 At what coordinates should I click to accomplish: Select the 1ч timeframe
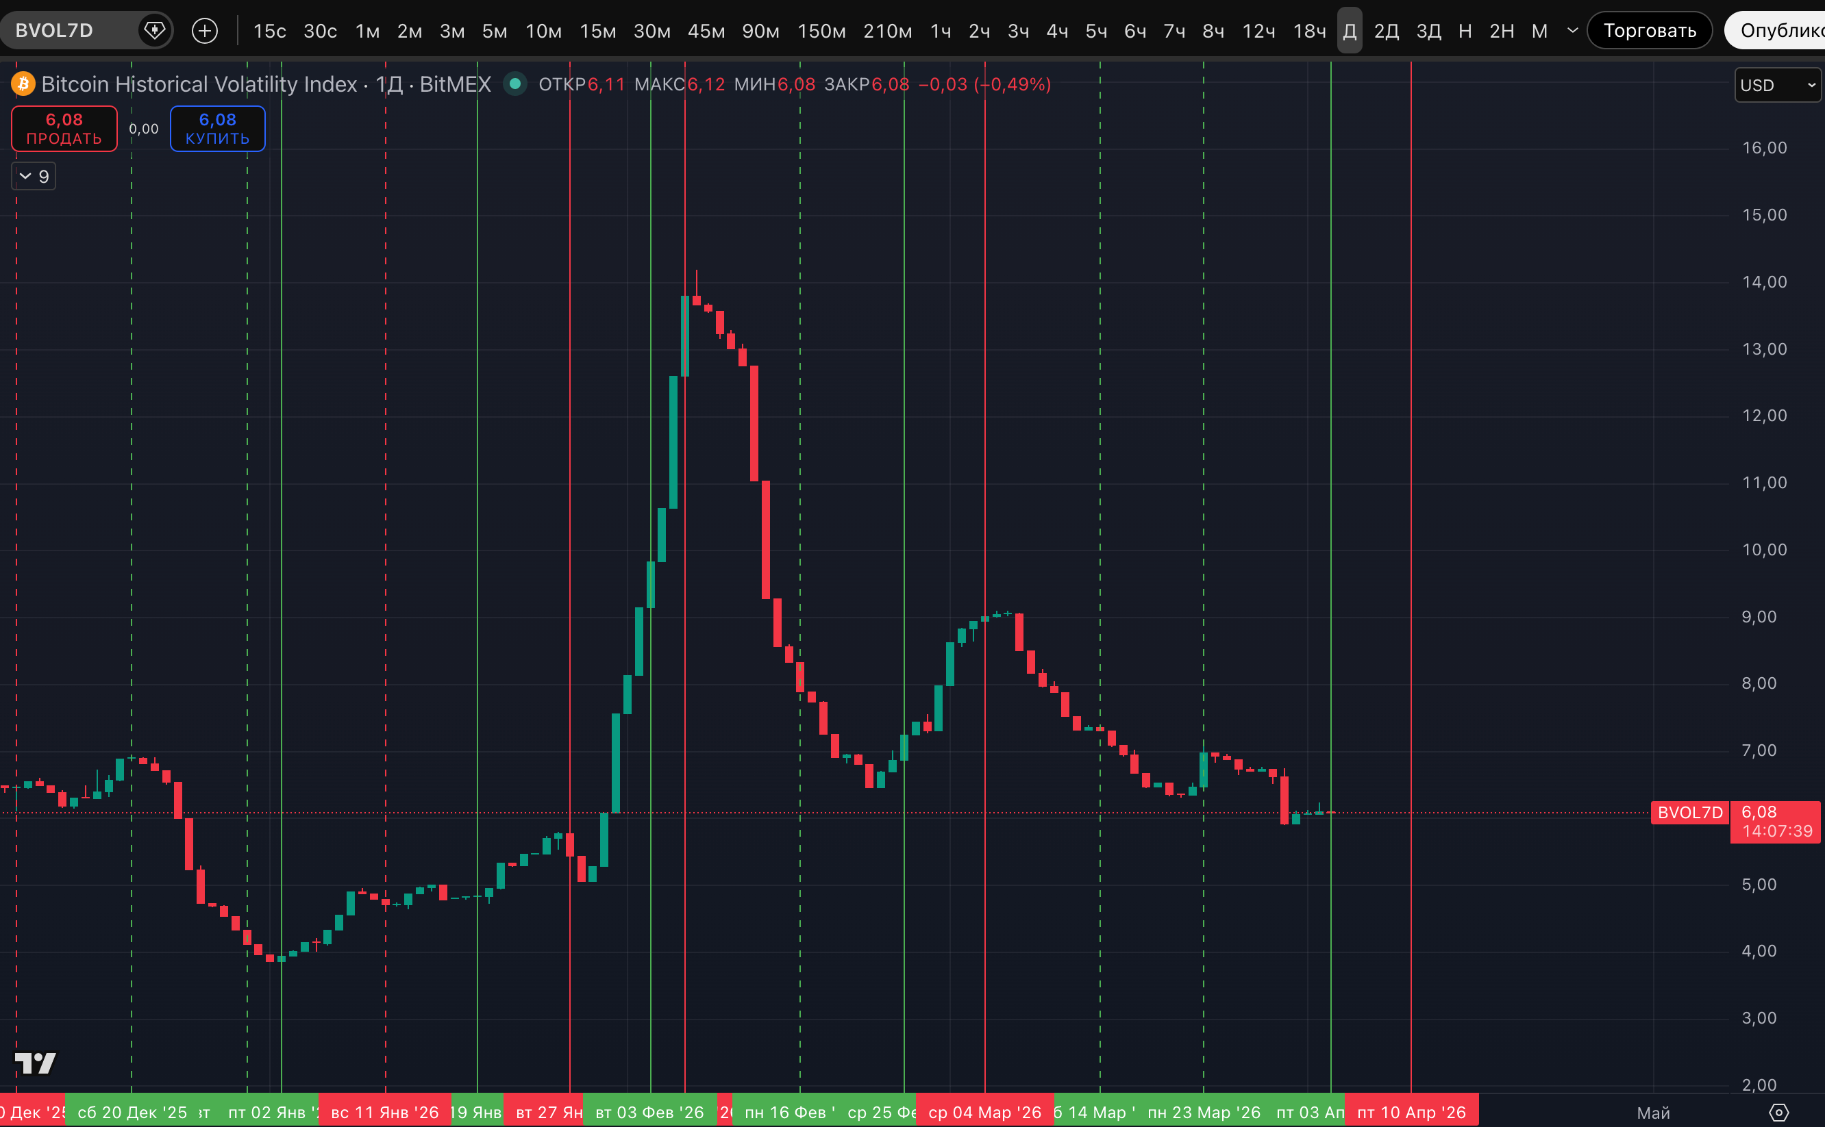[x=941, y=31]
